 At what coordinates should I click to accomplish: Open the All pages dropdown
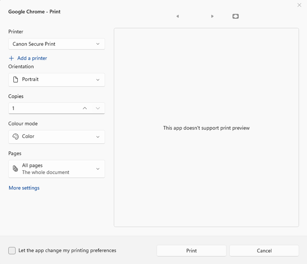pos(57,169)
